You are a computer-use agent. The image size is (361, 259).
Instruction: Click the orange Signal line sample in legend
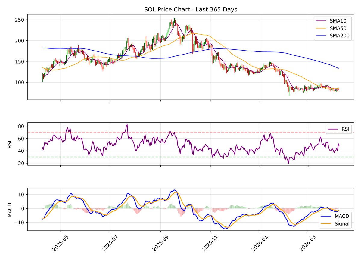tap(326, 223)
